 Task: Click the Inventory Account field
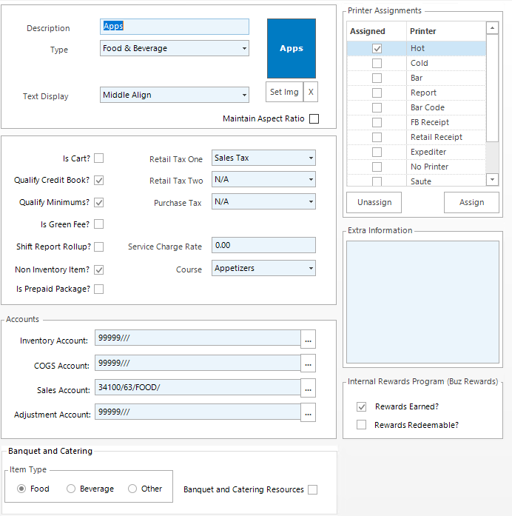[x=198, y=338]
